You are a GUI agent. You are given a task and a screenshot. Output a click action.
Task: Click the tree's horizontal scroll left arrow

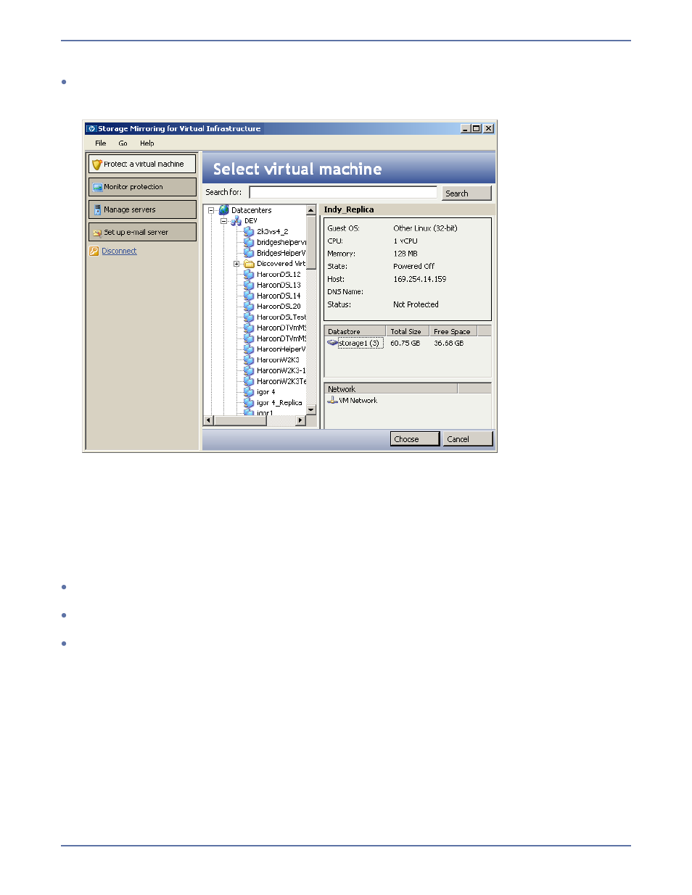click(x=208, y=420)
